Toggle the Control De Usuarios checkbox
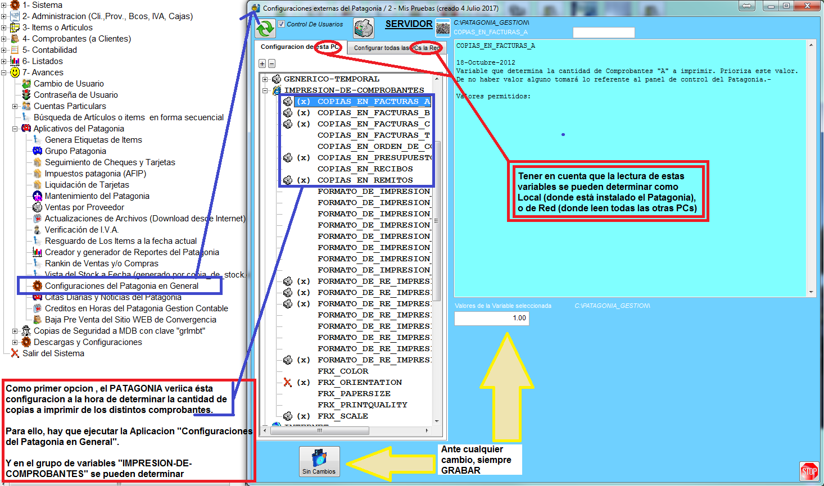This screenshot has height=486, width=824. (282, 24)
